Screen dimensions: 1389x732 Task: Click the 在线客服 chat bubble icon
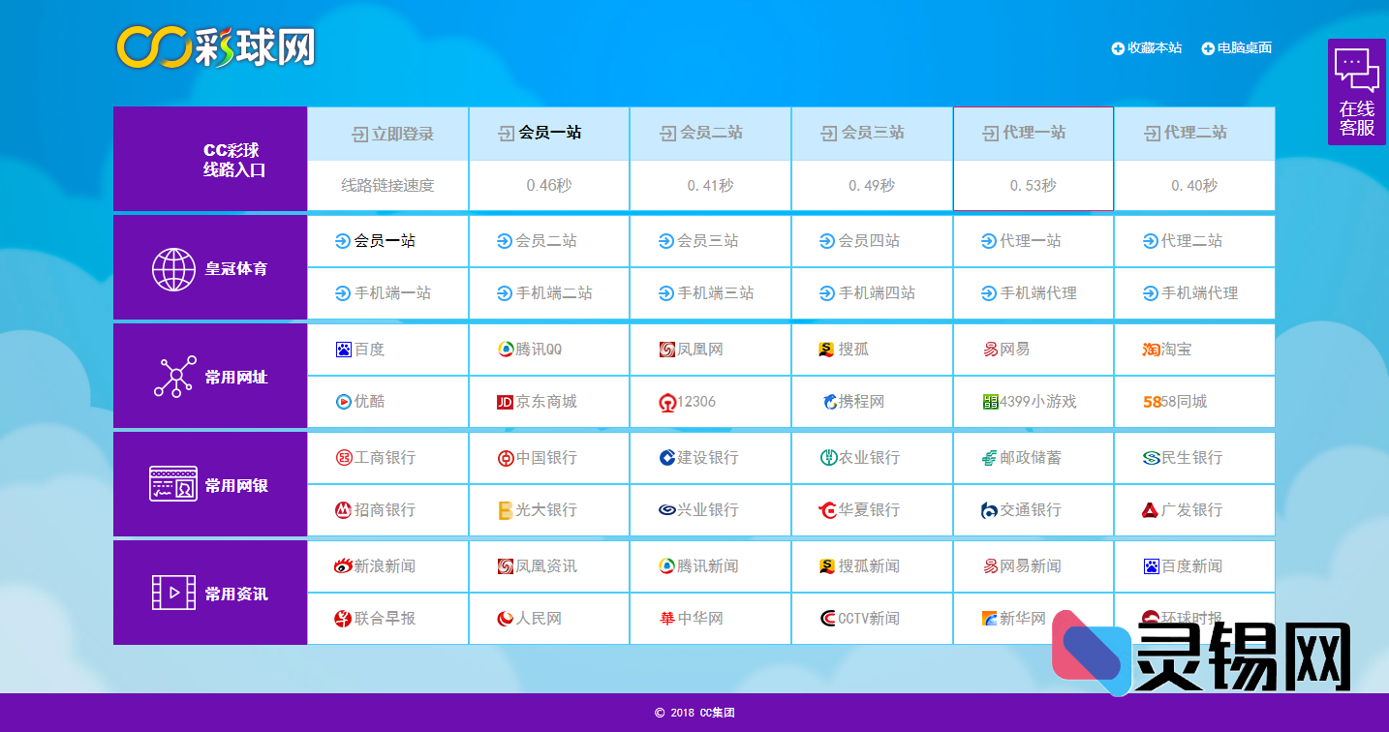coord(1356,68)
